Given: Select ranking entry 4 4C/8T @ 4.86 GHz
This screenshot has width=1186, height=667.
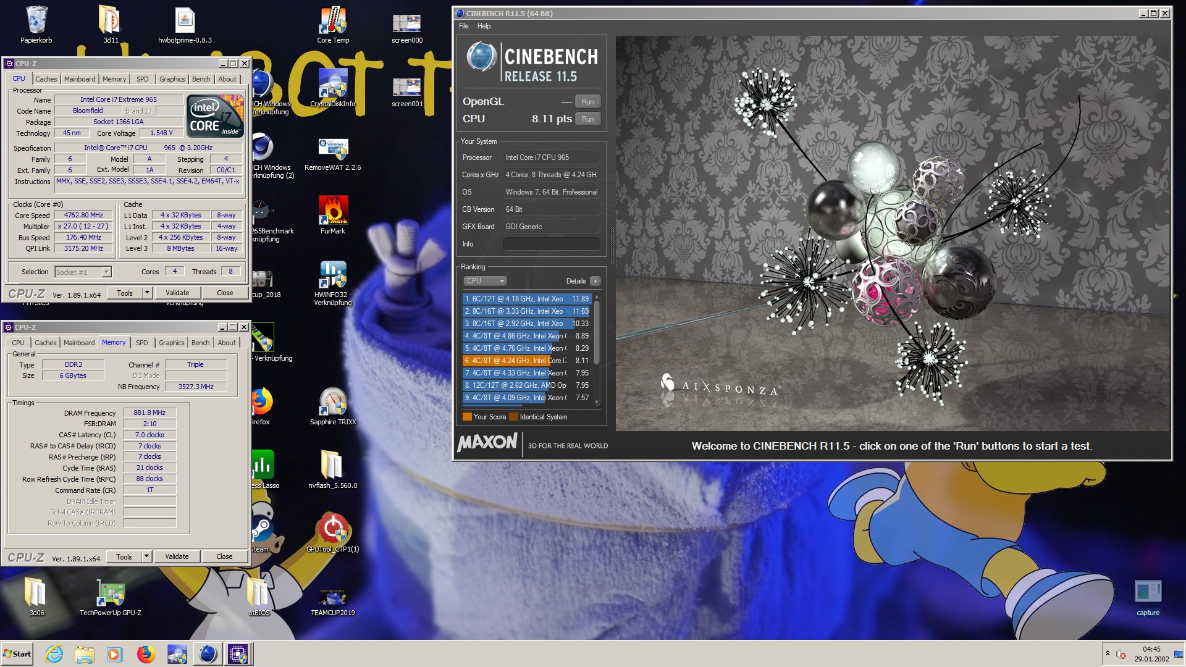Looking at the screenshot, I should (527, 336).
